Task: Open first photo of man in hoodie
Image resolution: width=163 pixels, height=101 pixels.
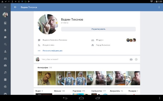Action: pos(47,78)
